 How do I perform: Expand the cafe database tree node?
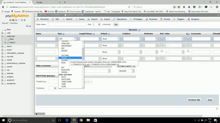click(x=2, y=33)
